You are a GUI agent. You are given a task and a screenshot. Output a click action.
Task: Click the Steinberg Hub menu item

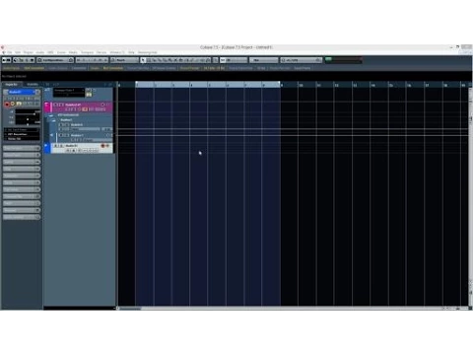point(148,52)
